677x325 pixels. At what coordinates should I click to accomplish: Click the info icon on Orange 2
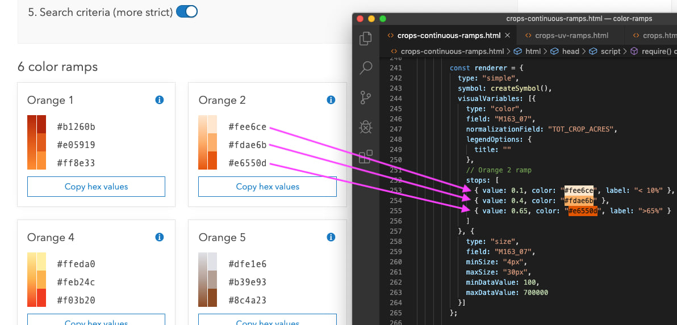(x=331, y=100)
